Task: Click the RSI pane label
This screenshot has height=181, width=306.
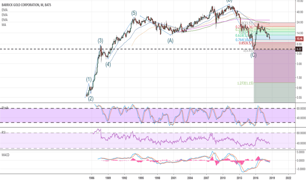Action: (4, 133)
